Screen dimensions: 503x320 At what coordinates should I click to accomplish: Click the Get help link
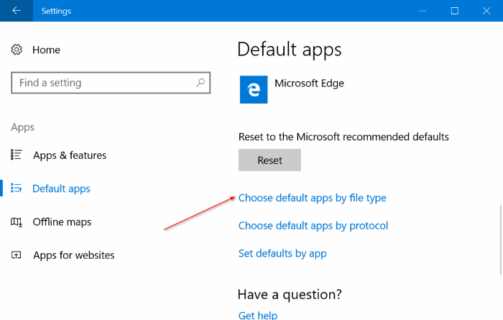click(x=258, y=315)
